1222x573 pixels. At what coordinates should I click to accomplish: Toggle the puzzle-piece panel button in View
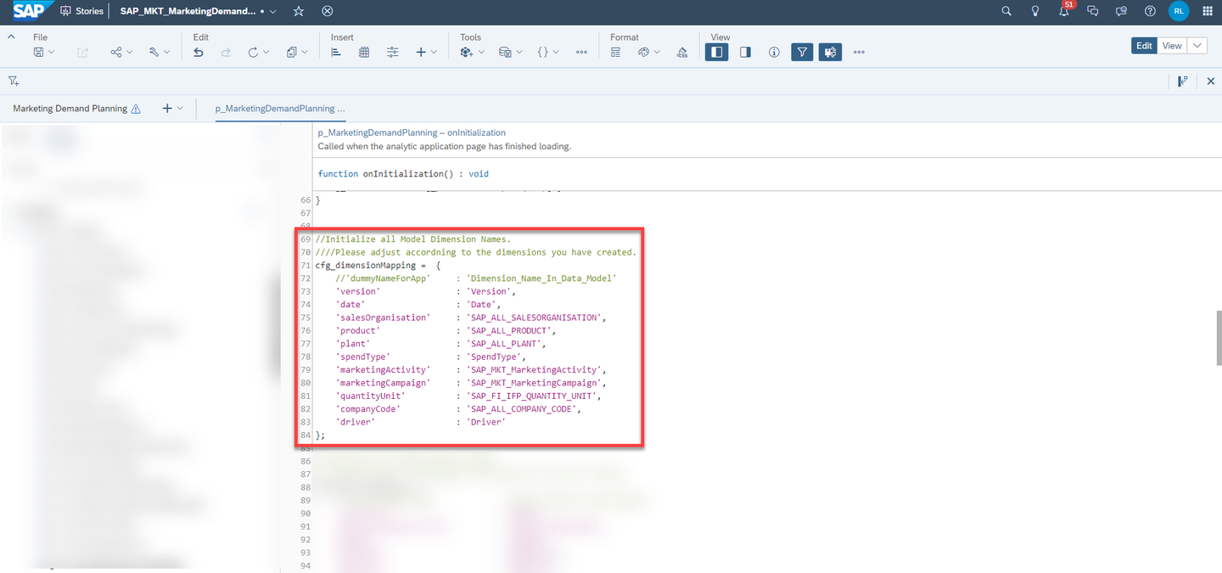pos(830,53)
